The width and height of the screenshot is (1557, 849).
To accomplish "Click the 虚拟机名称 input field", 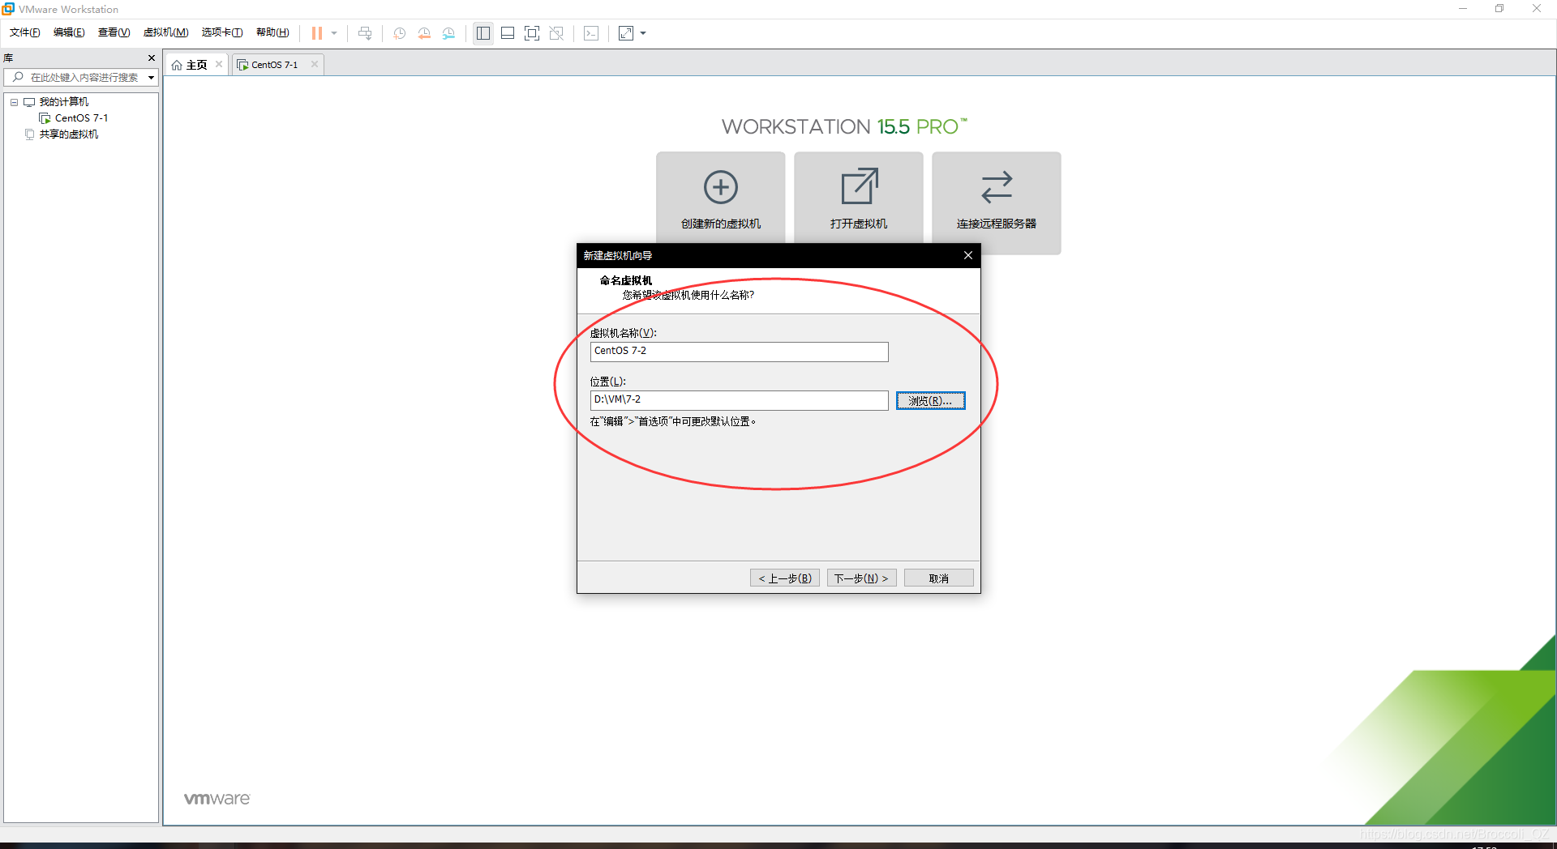I will [740, 352].
